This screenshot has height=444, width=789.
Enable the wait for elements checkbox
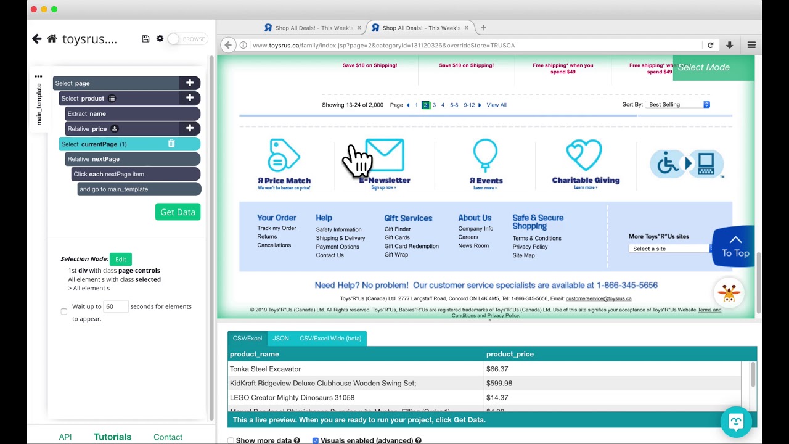[x=64, y=311]
